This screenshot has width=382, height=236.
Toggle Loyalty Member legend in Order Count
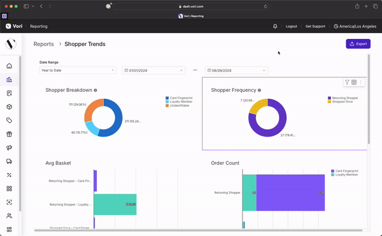(x=344, y=175)
